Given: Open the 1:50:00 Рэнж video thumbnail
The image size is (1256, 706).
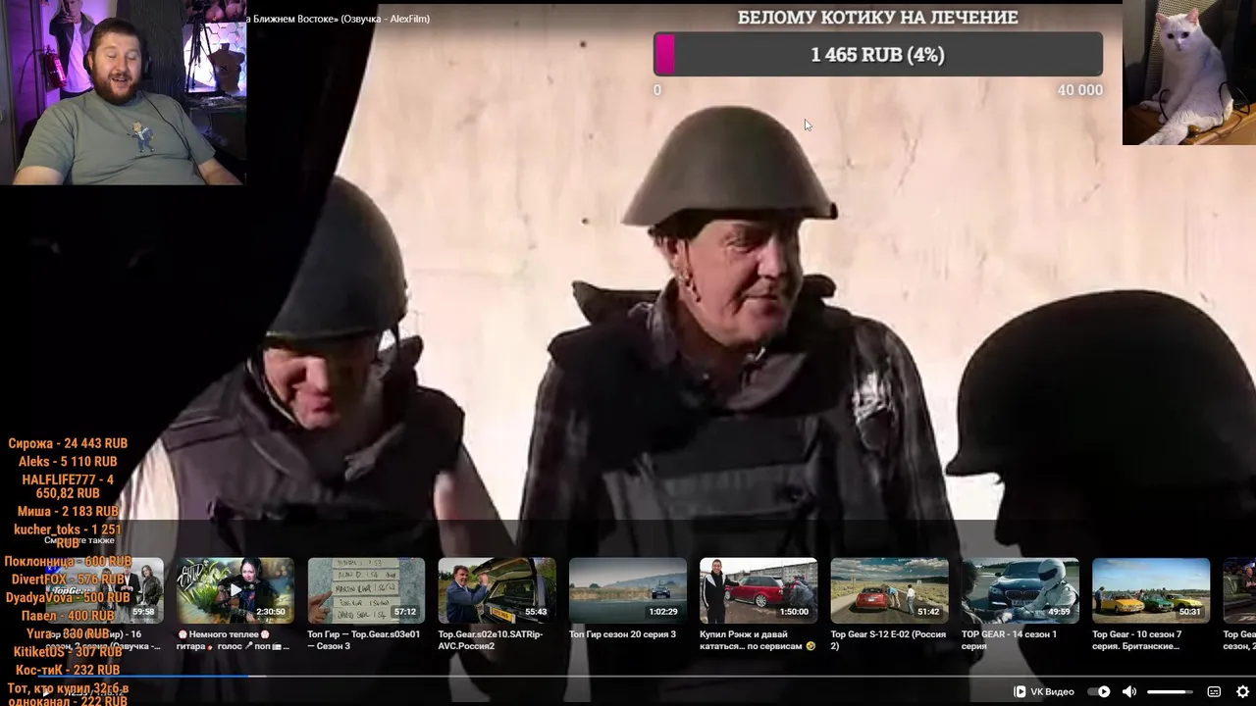Looking at the screenshot, I should pos(759,590).
